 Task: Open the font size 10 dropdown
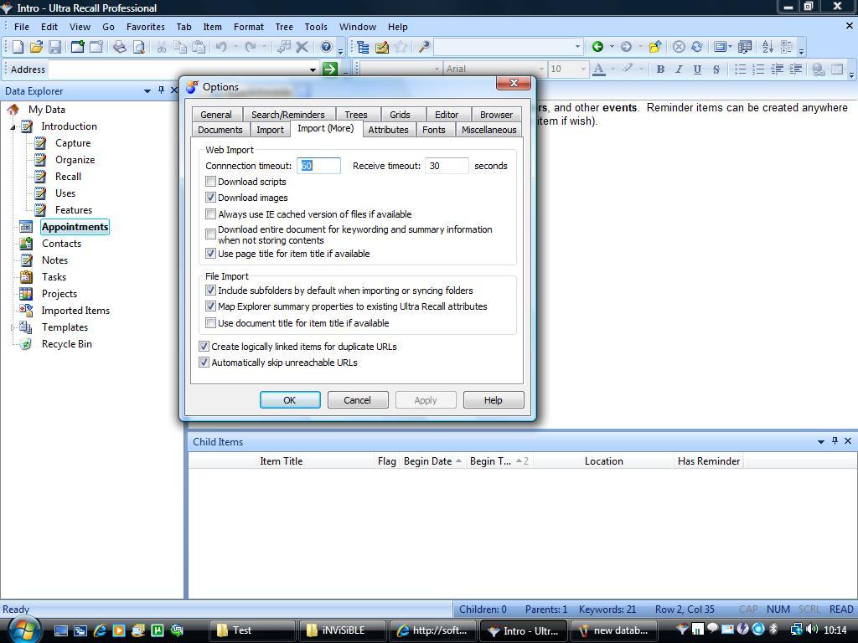(582, 69)
